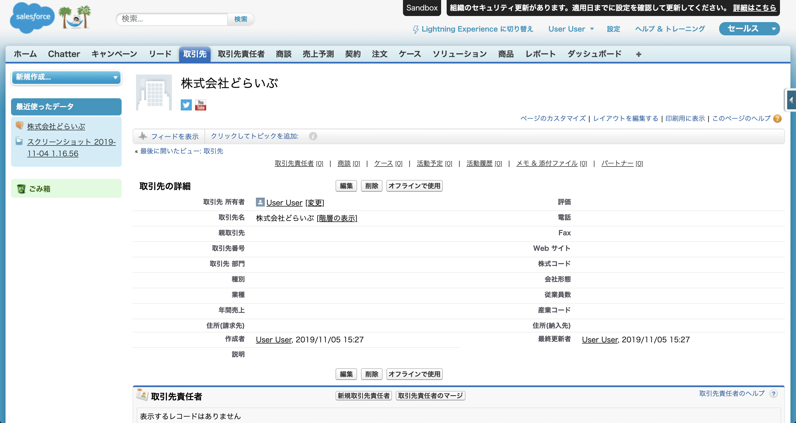Click the file icon beside スクリーンショット item
This screenshot has width=796, height=423.
[x=19, y=141]
